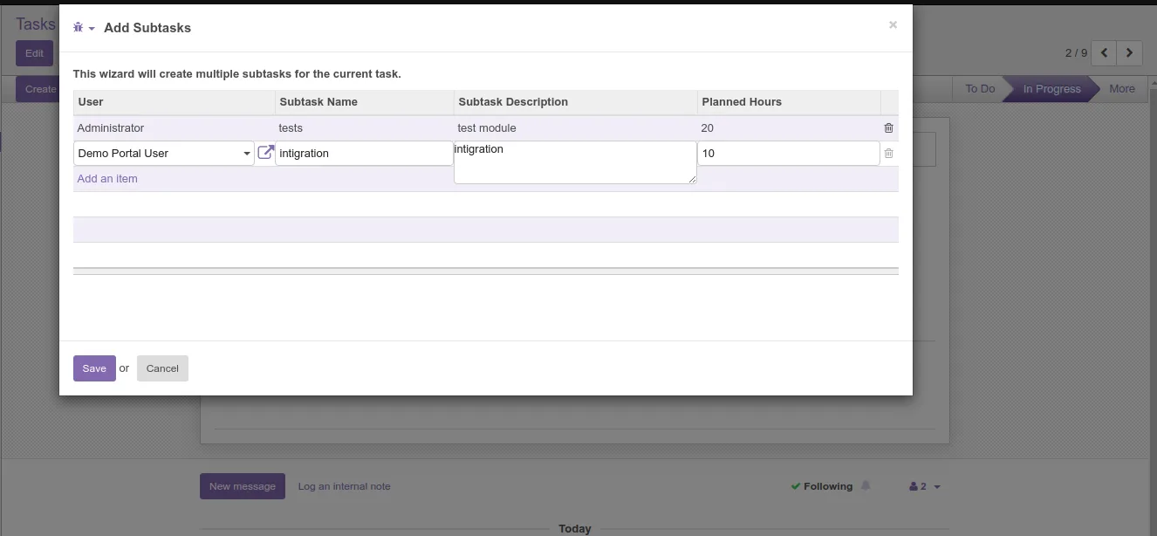Open the followers count dropdown
This screenshot has height=536, width=1157.
click(x=924, y=486)
